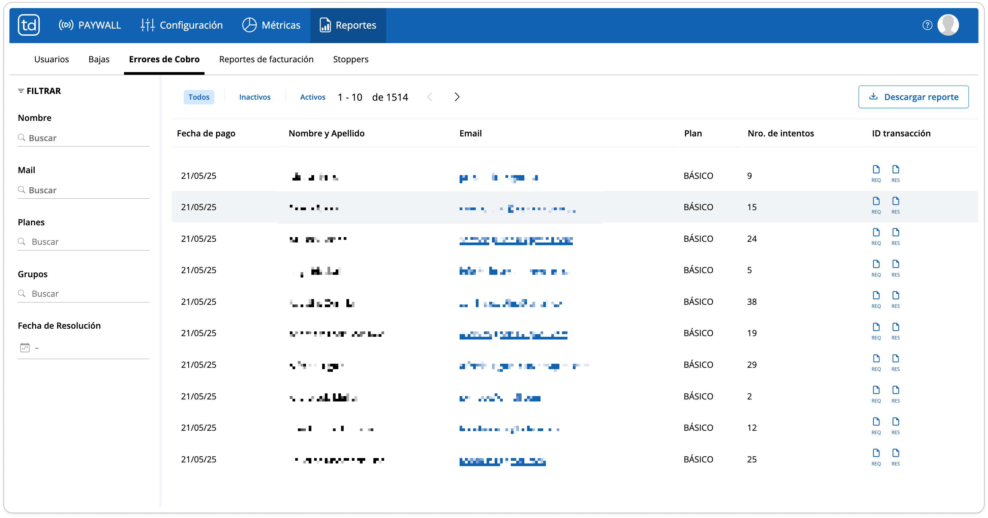Open REQ file for 5 attempts row
The height and width of the screenshot is (518, 988).
876,268
